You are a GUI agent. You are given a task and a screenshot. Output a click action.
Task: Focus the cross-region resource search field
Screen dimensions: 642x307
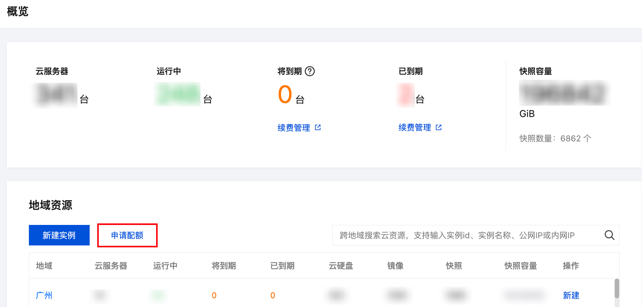(x=467, y=235)
